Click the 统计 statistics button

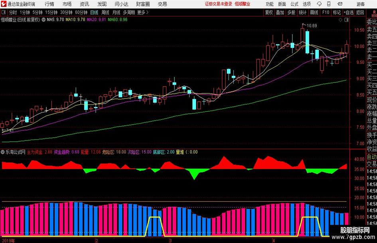(302, 12)
